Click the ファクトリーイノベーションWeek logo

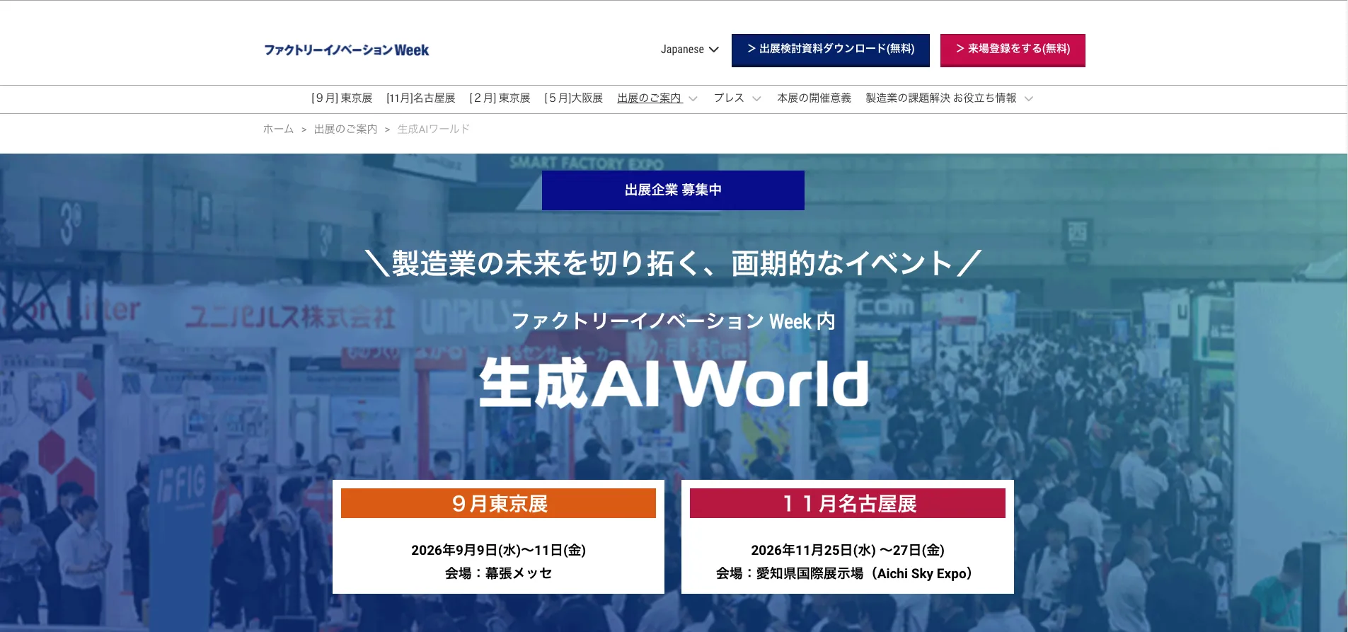pyautogui.click(x=346, y=50)
